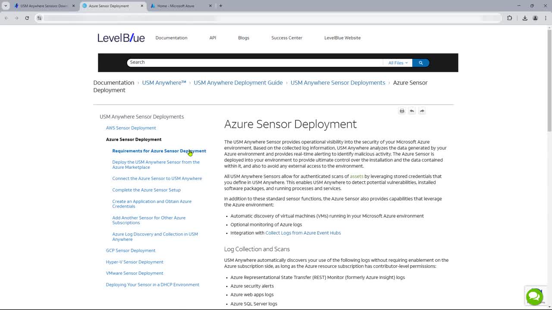Open Documentation in top navigation
Screen dimensions: 552x310
coord(171,38)
